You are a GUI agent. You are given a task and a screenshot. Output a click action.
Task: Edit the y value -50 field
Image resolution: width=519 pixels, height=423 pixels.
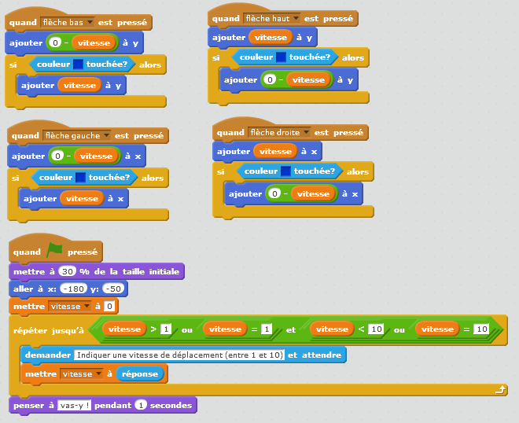[113, 289]
